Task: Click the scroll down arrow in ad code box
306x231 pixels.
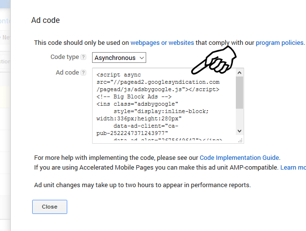Action: coord(239,131)
